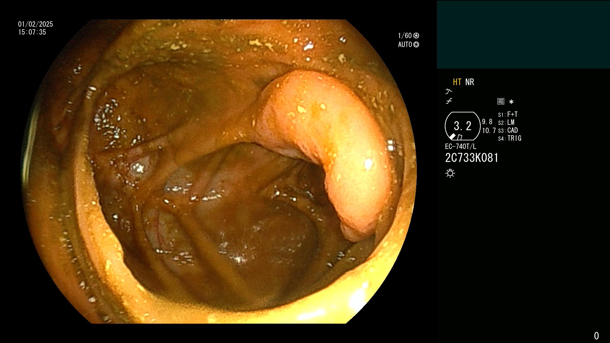Click the S3: CAD switch assignment
This screenshot has height=343, width=610.
[508, 130]
